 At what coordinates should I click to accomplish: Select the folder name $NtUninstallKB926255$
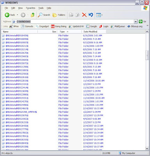coord(17,122)
